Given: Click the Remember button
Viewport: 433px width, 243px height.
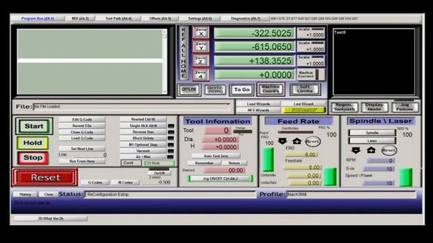Looking at the screenshot, I should coord(204,163).
